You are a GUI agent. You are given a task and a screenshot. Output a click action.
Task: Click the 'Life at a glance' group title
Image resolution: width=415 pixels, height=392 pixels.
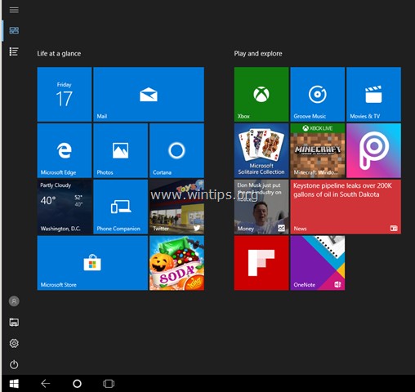59,54
